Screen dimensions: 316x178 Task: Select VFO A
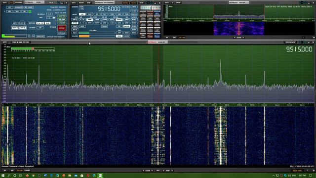click(75, 20)
